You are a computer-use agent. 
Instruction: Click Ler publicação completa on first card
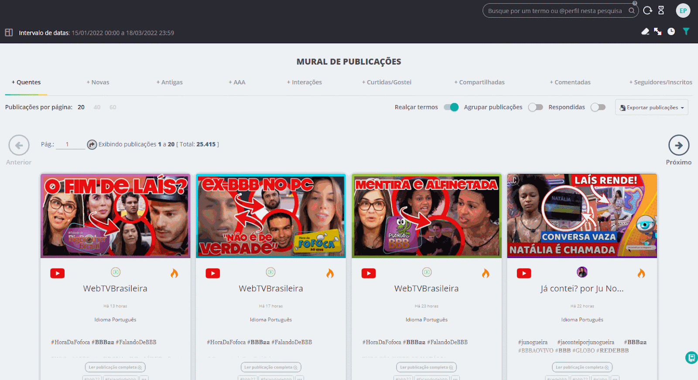[x=115, y=367]
